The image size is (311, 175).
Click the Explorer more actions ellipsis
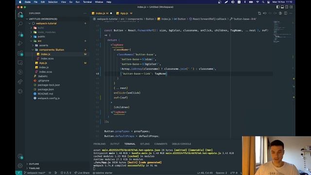85,13
